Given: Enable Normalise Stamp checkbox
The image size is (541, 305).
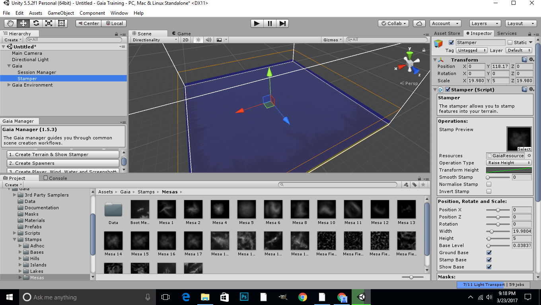Looking at the screenshot, I should pyautogui.click(x=489, y=184).
